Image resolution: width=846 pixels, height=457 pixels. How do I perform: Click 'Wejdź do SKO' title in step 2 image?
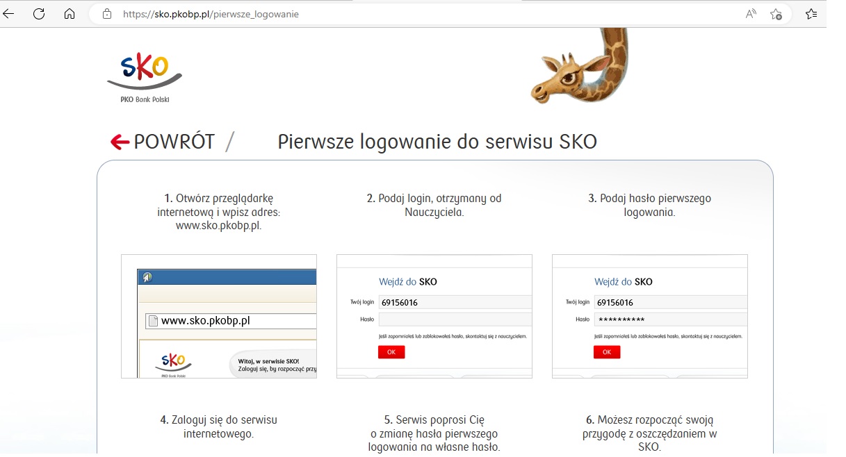(408, 282)
